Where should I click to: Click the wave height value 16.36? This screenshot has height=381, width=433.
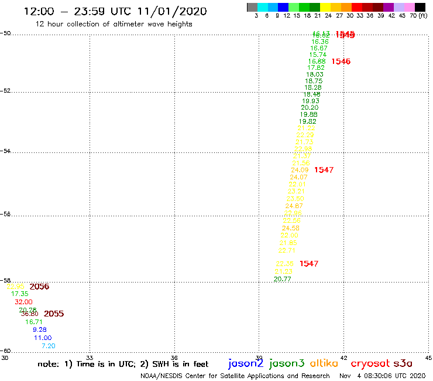(x=320, y=42)
